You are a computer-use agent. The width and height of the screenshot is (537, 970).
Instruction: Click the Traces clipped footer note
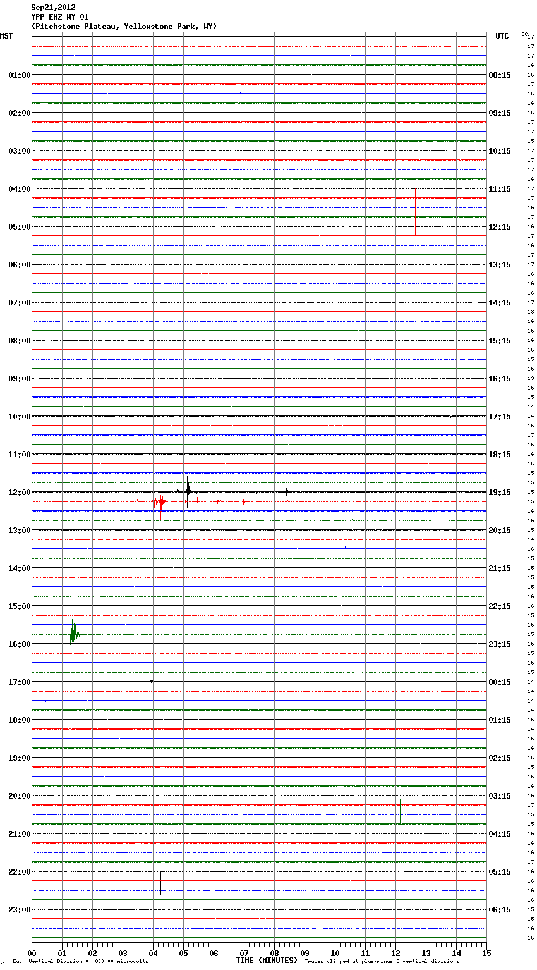pyautogui.click(x=382, y=962)
